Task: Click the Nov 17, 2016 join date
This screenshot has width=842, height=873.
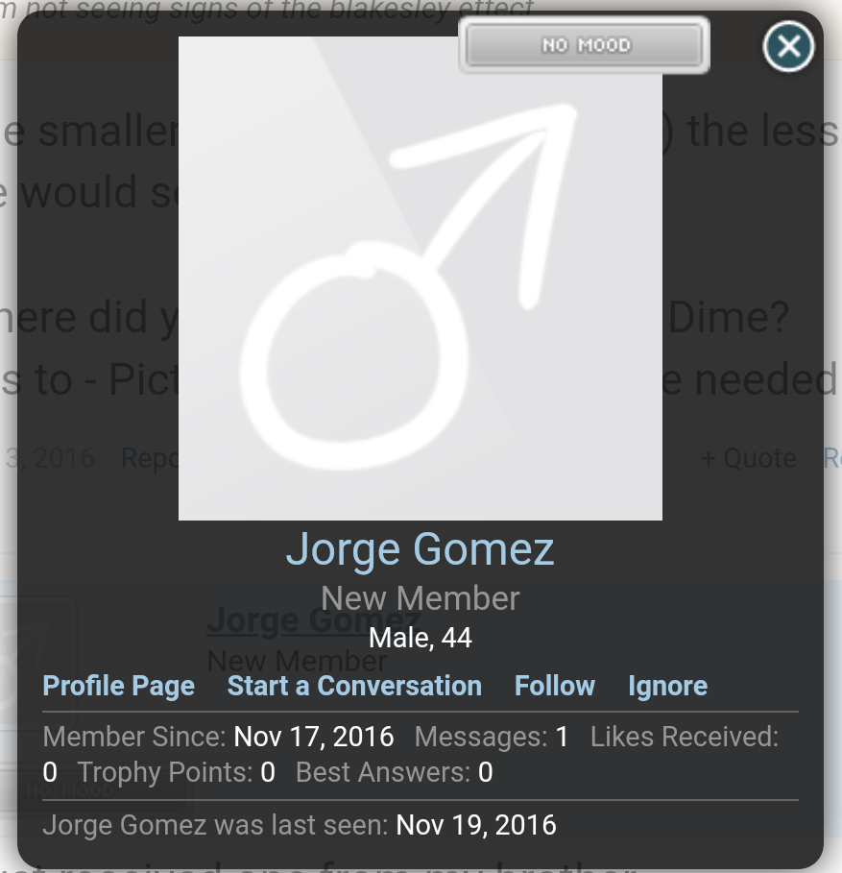Action: [314, 738]
